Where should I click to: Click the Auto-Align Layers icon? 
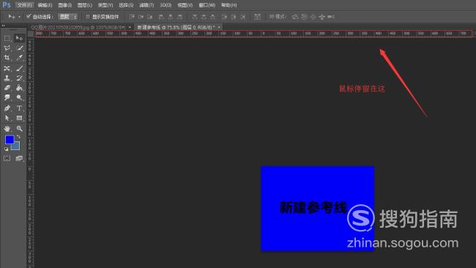[x=258, y=17]
